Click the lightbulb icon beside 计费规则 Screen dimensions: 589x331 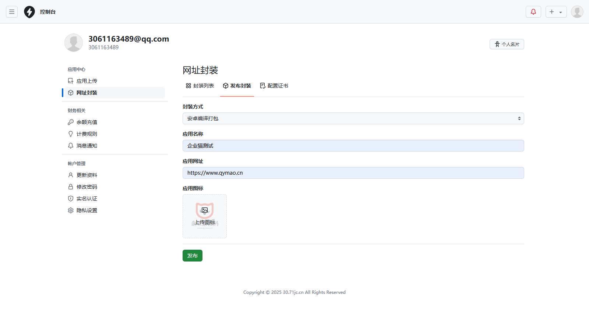[71, 134]
